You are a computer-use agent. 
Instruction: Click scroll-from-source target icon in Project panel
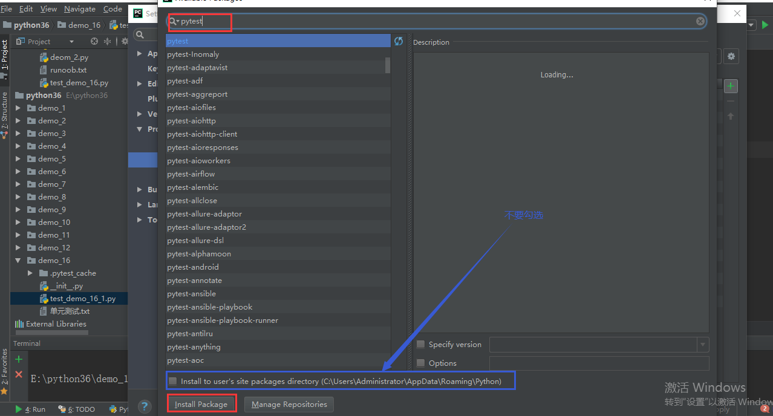[94, 41]
